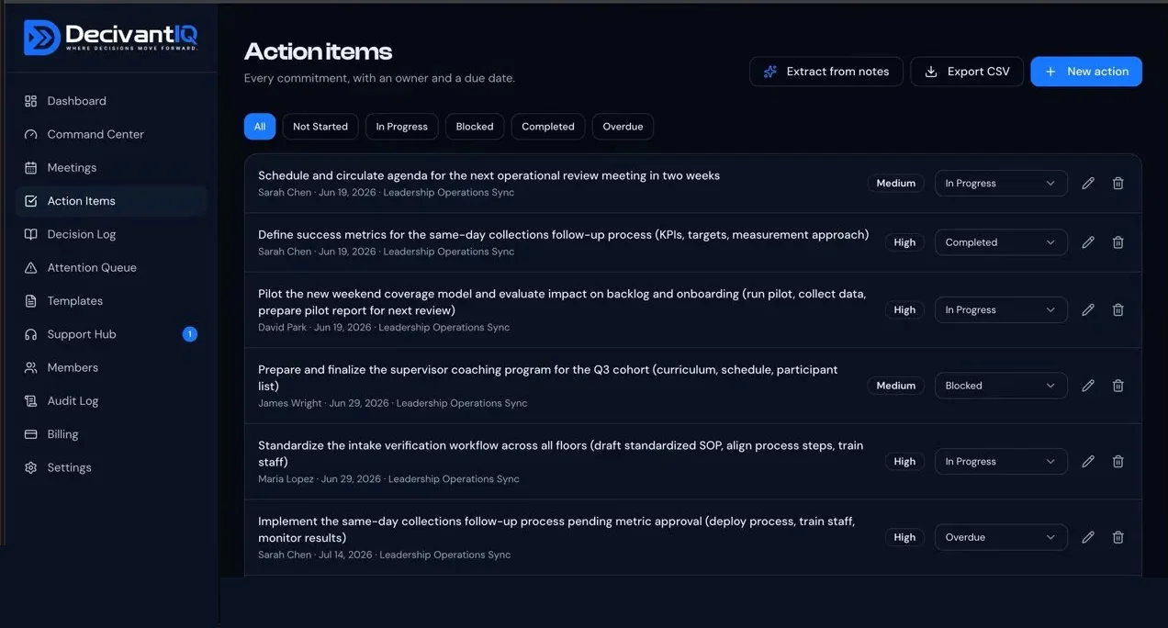The height and width of the screenshot is (628, 1168).
Task: Open the Completed status dropdown for success metrics
Action: [x=1001, y=242]
